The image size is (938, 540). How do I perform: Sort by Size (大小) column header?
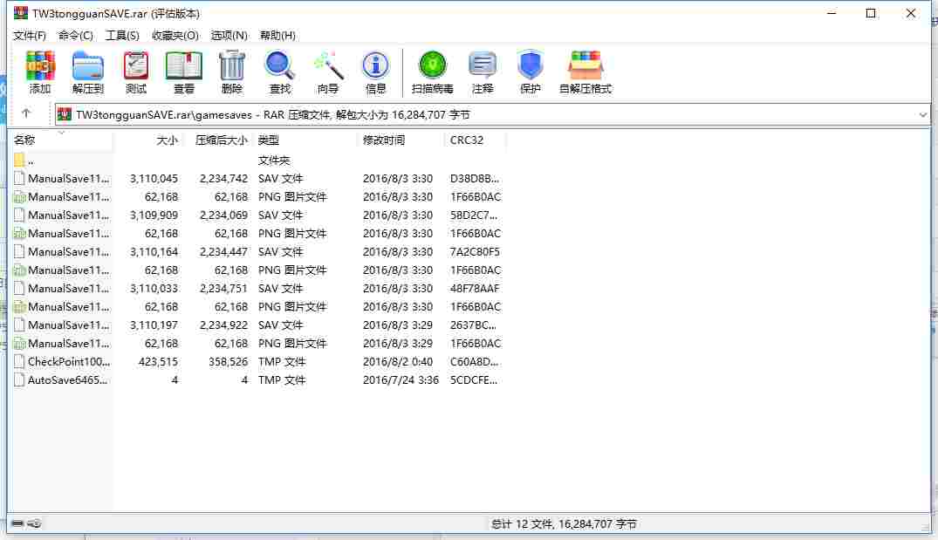[x=147, y=140]
